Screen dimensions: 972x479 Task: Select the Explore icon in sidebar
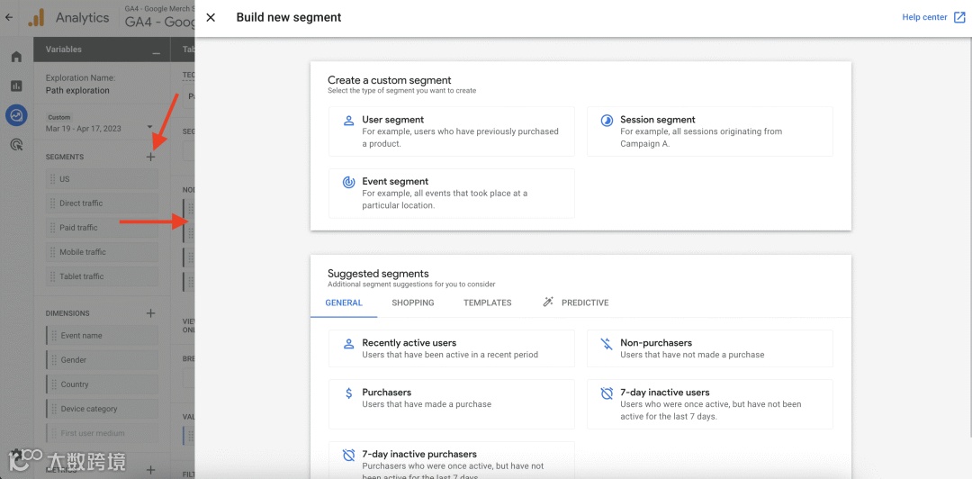point(16,115)
